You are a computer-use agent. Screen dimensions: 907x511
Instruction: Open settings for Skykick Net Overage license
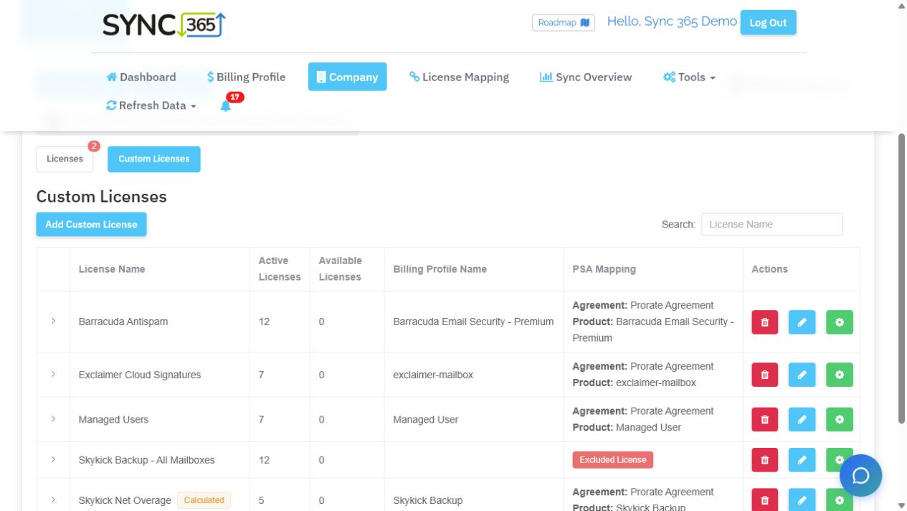click(x=839, y=500)
